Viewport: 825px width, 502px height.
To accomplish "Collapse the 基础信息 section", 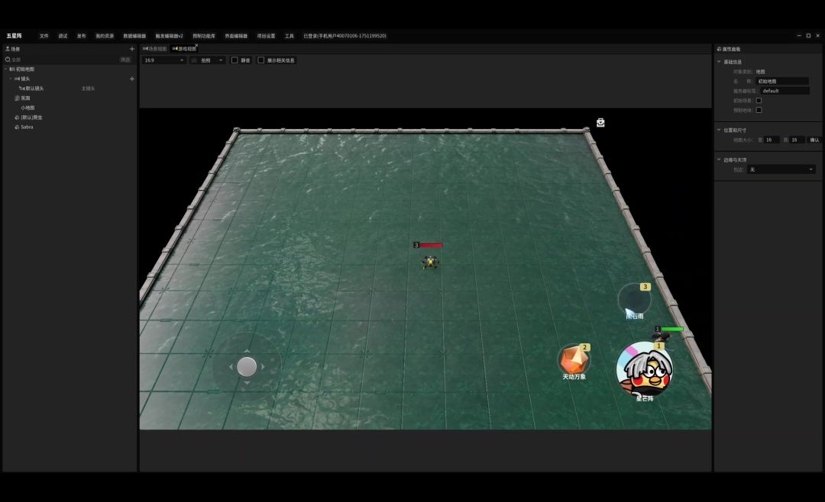I will pyautogui.click(x=719, y=62).
